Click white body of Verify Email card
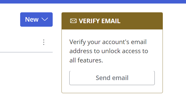This screenshot has width=186, height=107. point(112,61)
